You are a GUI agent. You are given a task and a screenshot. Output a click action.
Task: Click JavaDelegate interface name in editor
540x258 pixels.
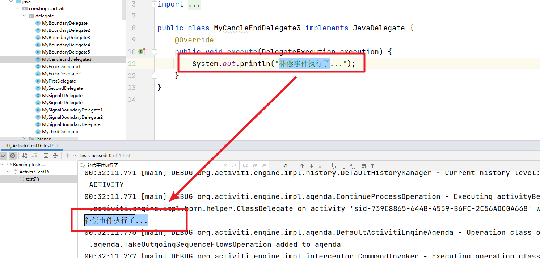pyautogui.click(x=379, y=28)
